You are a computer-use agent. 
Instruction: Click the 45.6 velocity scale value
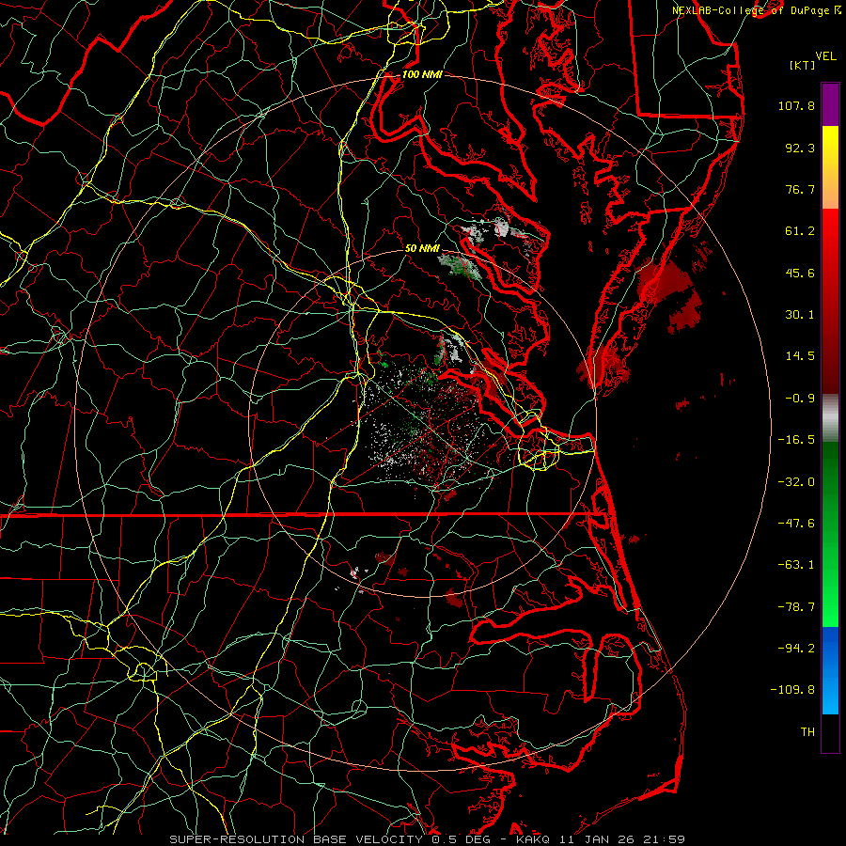pos(800,273)
